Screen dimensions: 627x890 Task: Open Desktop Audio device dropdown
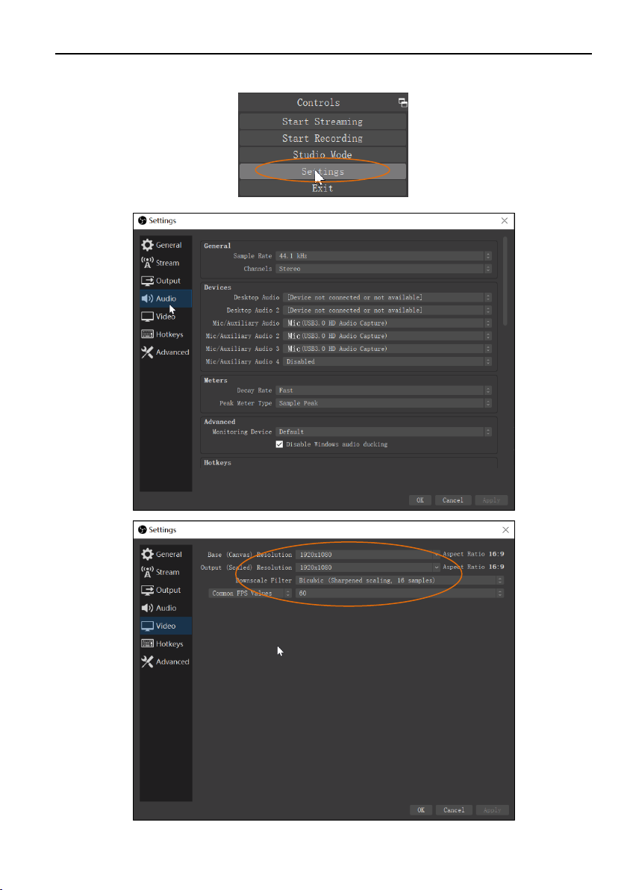pos(387,297)
